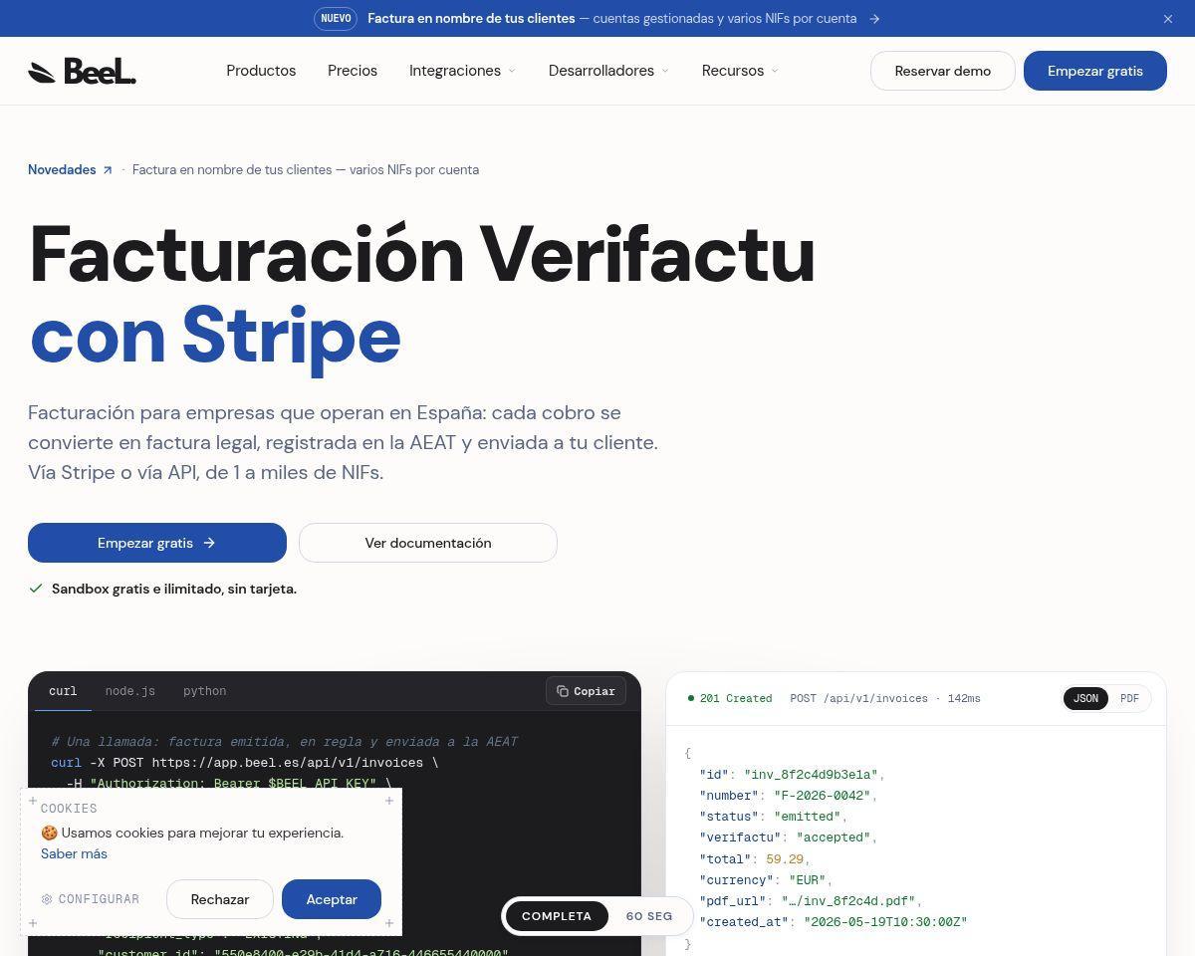
Task: Reject cookies with Rechazar
Action: [220, 899]
